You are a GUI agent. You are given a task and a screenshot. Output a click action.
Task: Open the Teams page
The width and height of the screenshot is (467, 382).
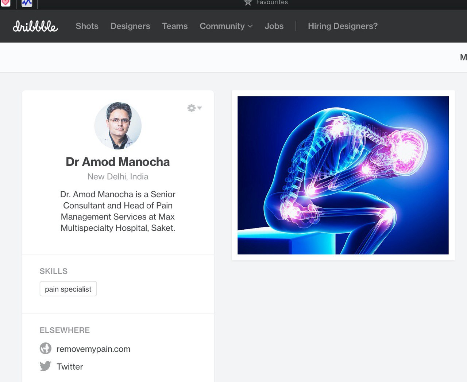(x=175, y=26)
